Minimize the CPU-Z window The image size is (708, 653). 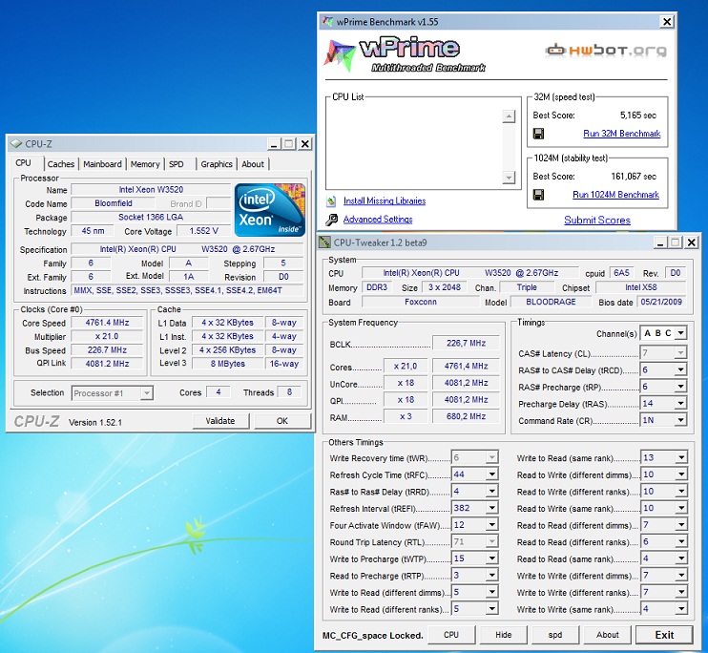[274, 144]
